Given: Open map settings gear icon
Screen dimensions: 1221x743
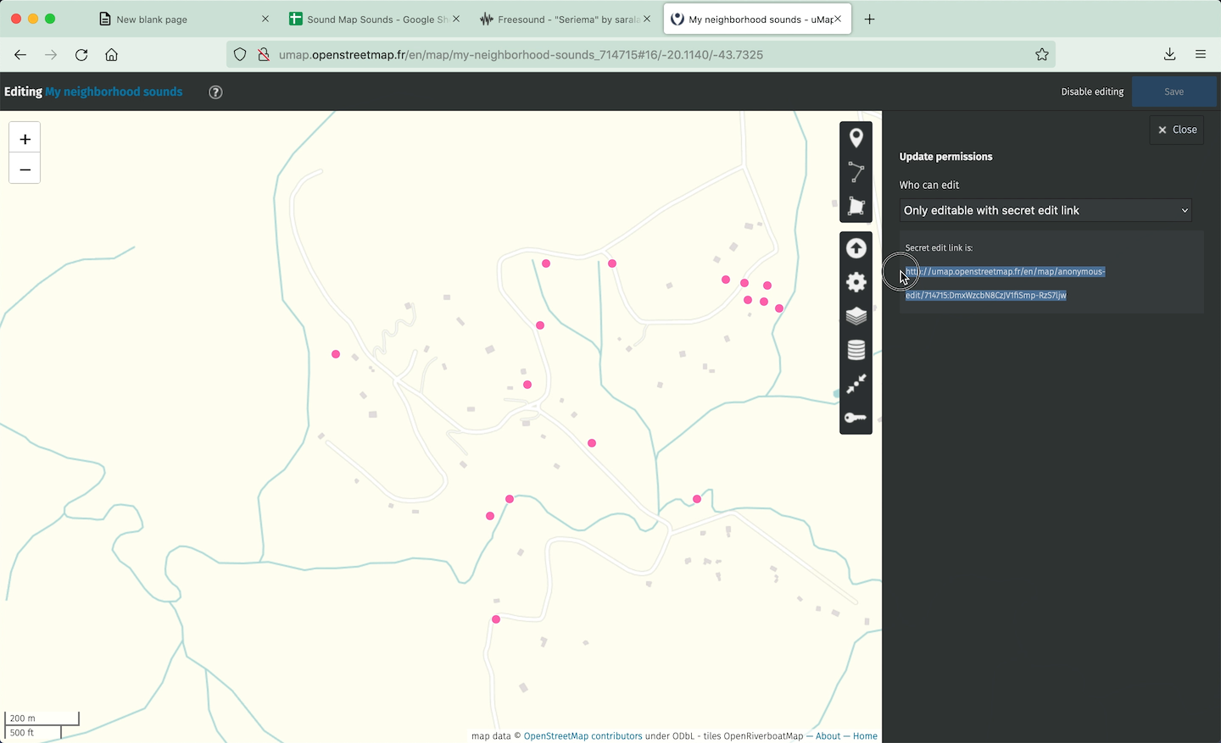Looking at the screenshot, I should [856, 282].
